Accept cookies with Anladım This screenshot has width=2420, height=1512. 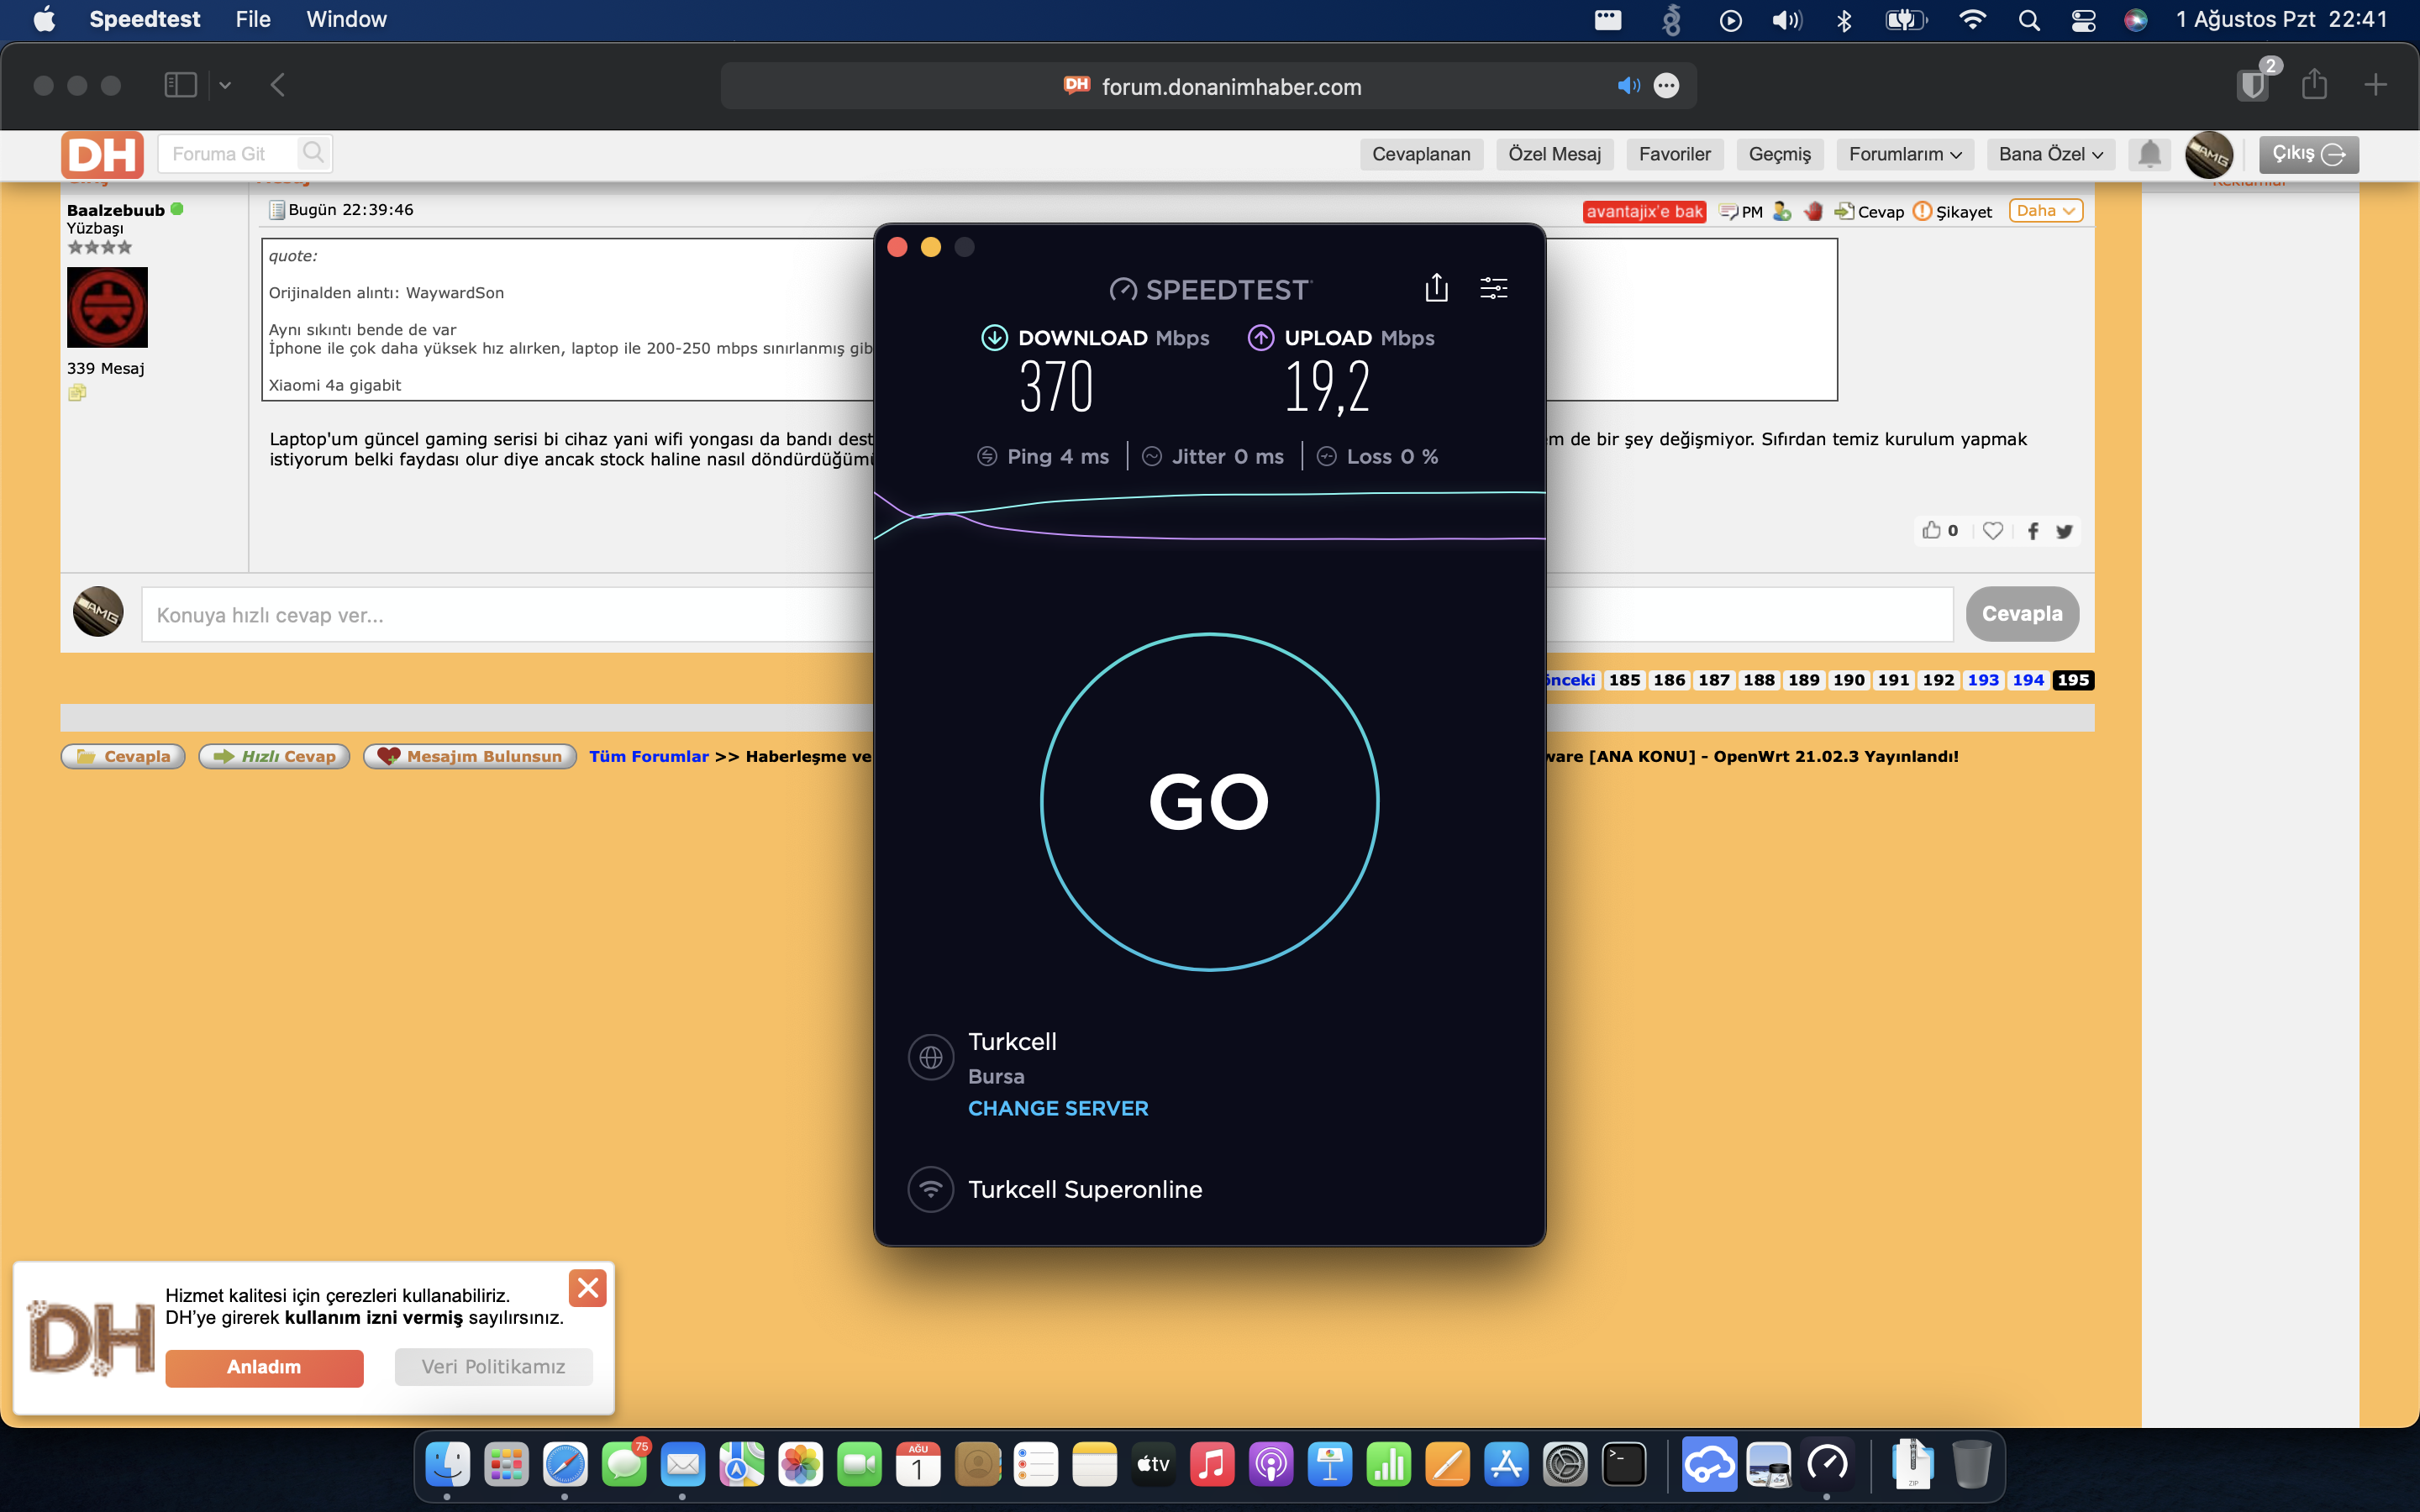click(x=264, y=1367)
